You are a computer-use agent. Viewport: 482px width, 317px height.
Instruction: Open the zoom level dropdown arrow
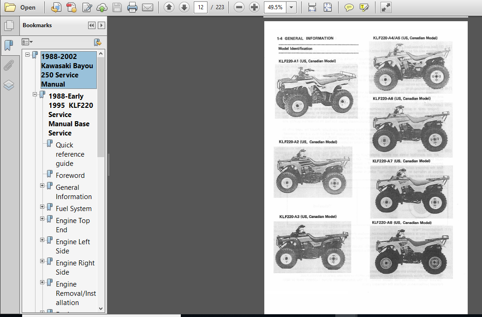(292, 7)
